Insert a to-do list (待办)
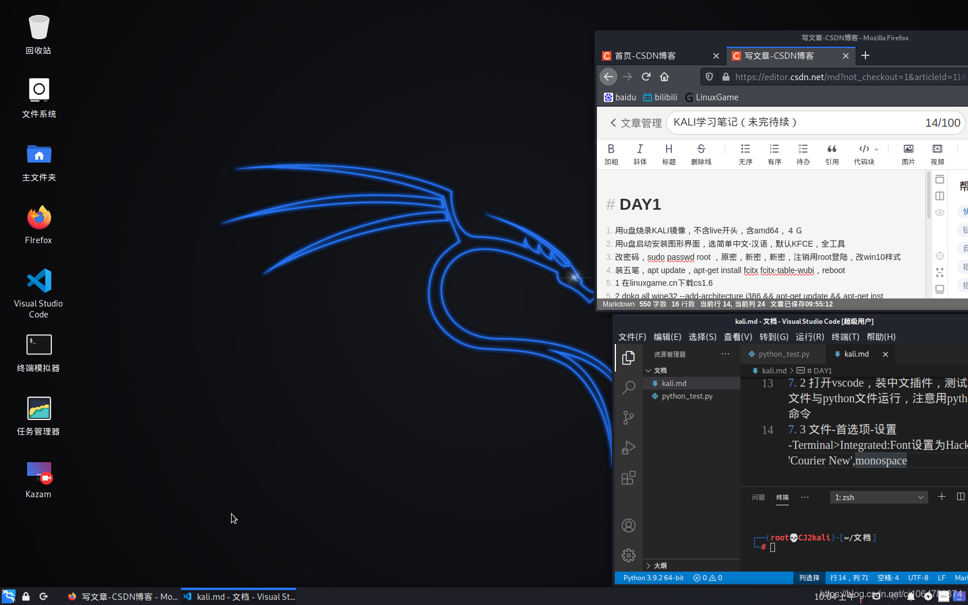 [x=803, y=154]
